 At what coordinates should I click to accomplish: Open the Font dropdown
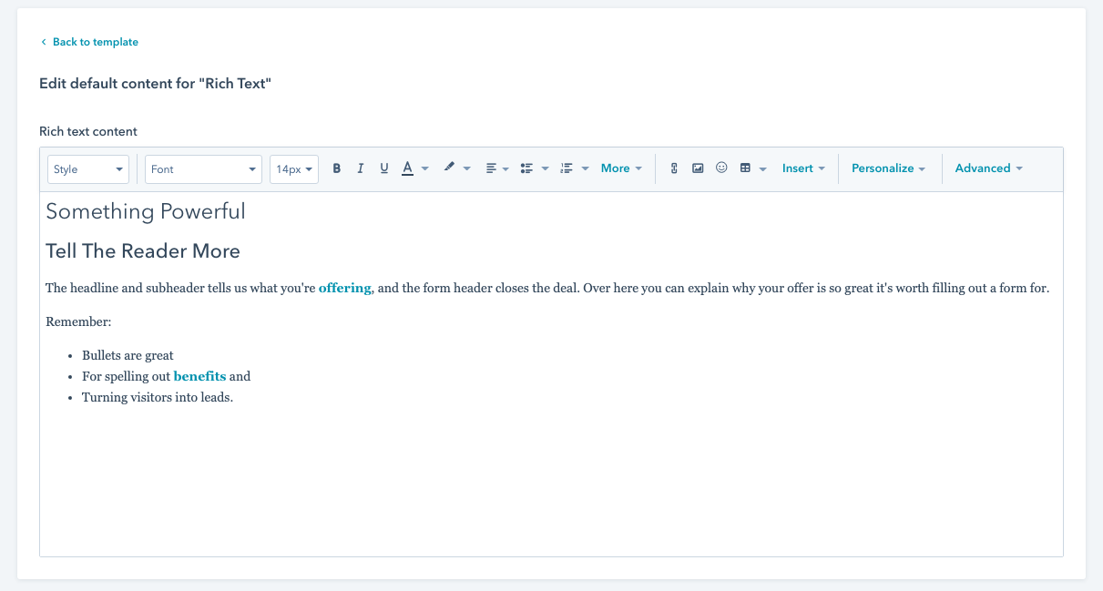202,168
